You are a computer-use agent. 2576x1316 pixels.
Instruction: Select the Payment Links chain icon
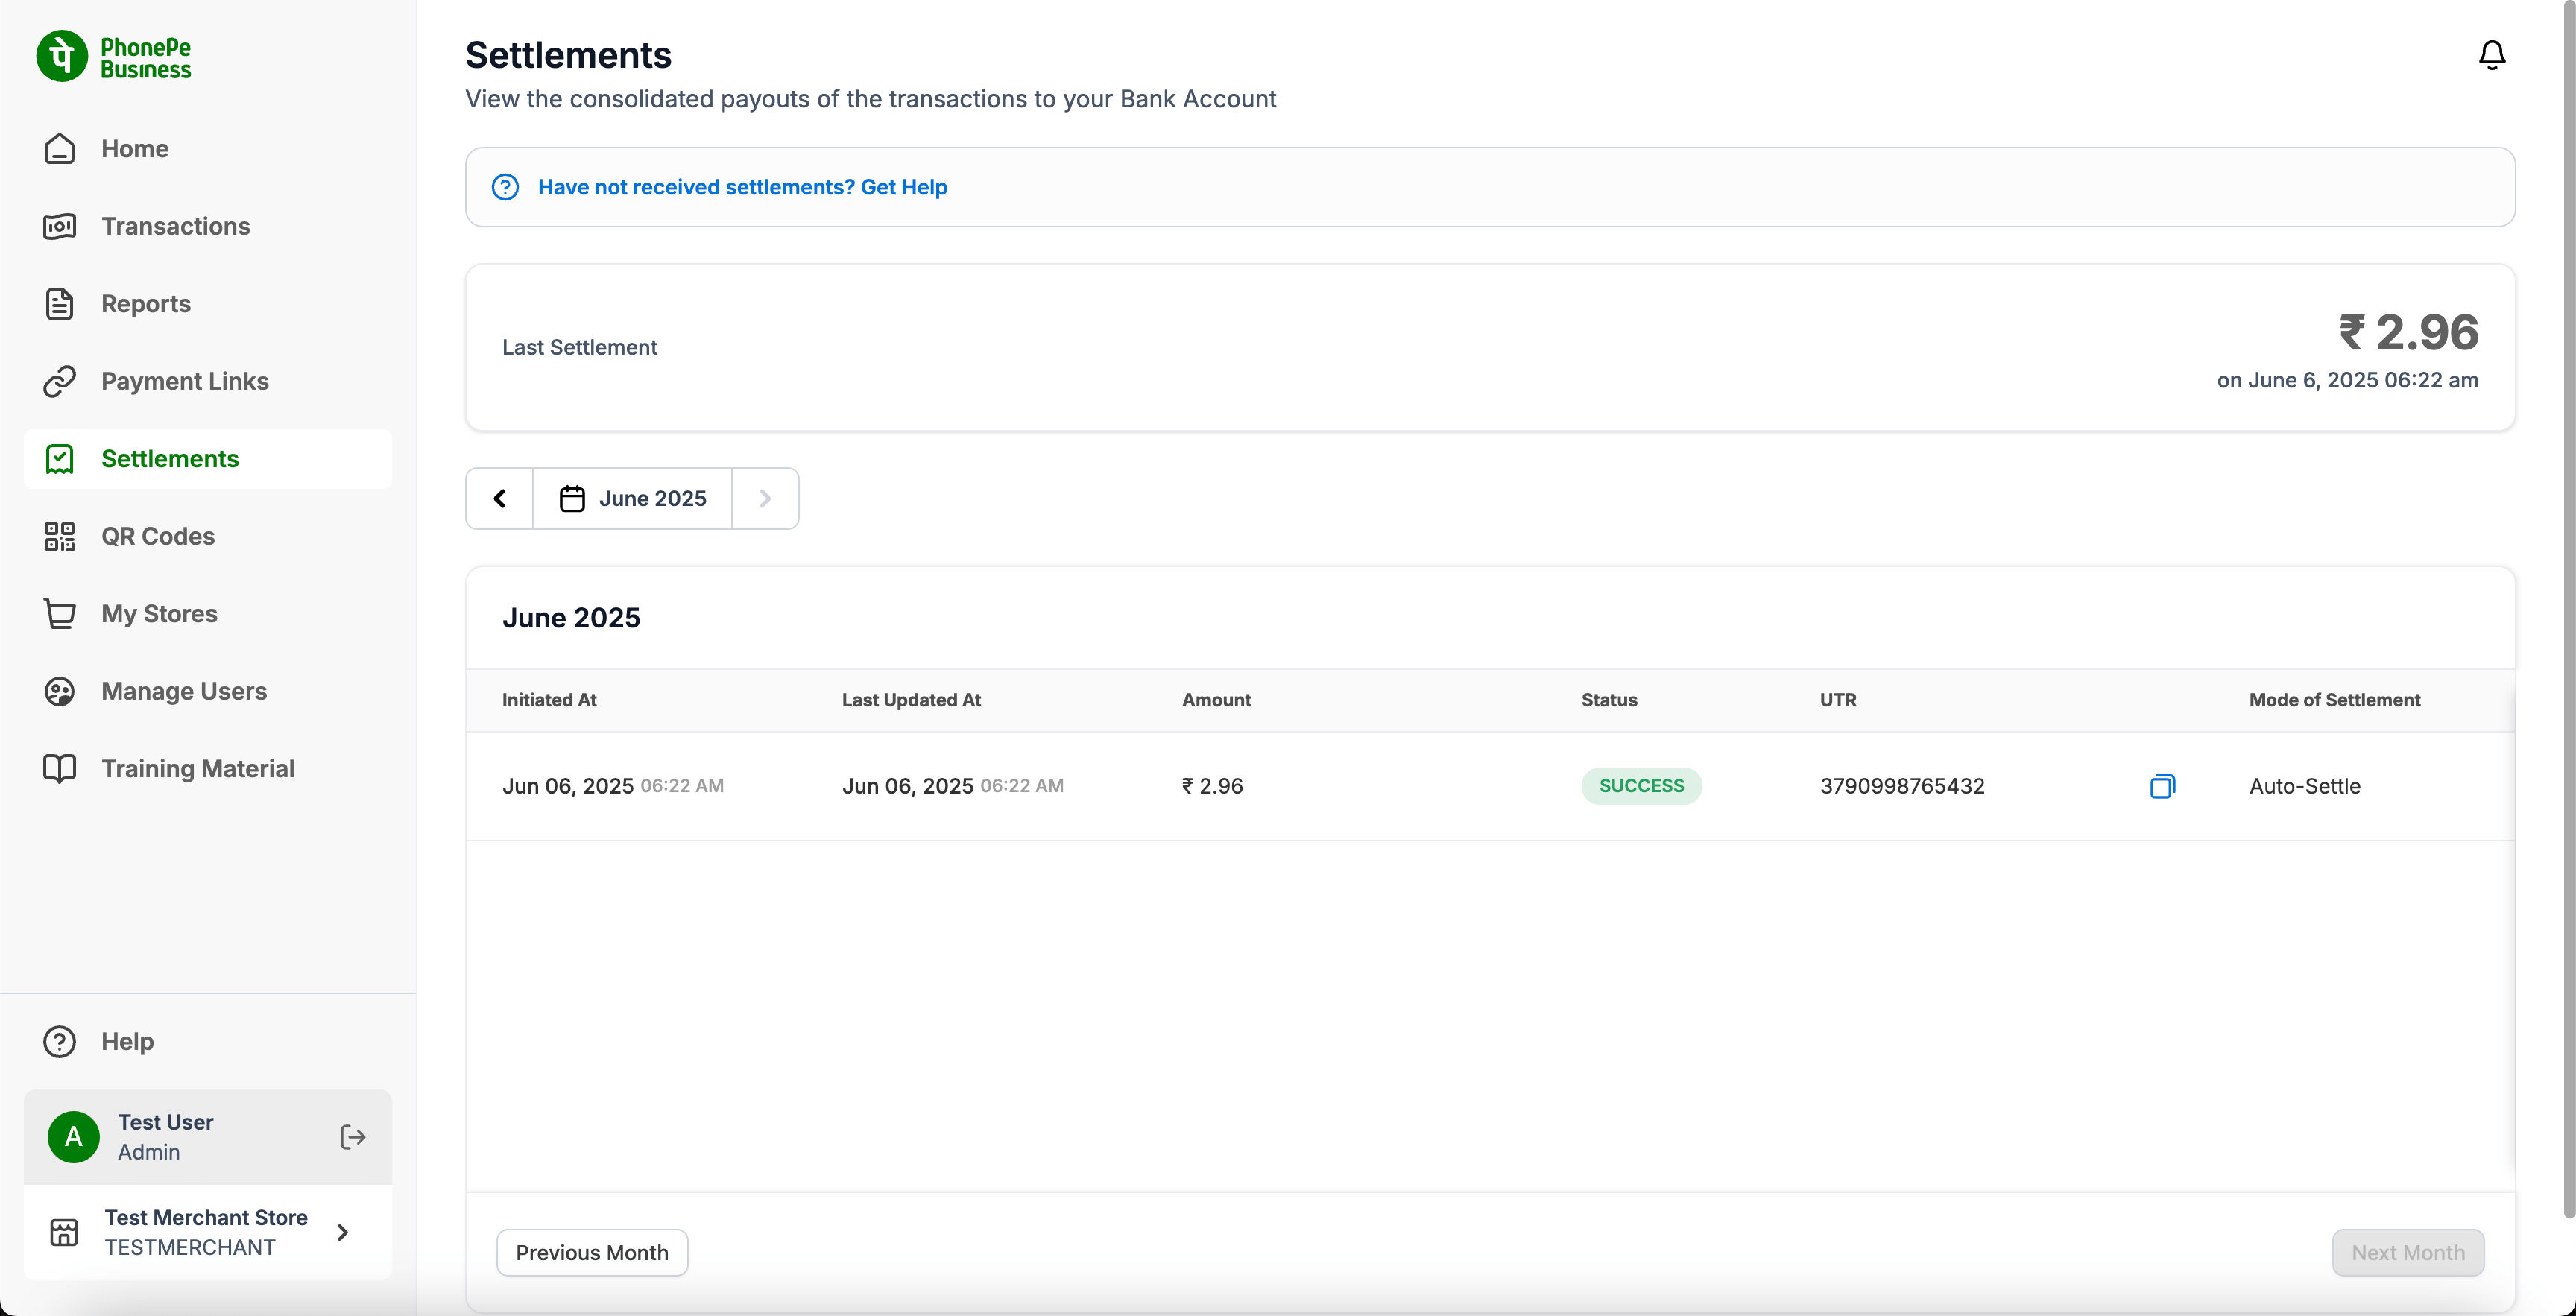[59, 381]
